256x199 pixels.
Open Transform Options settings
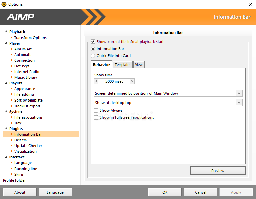[x=30, y=38]
